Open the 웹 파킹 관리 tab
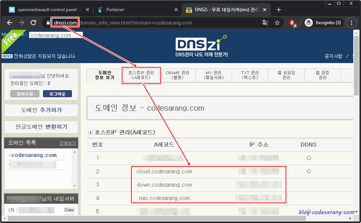The image size is (361, 223). 322,75
